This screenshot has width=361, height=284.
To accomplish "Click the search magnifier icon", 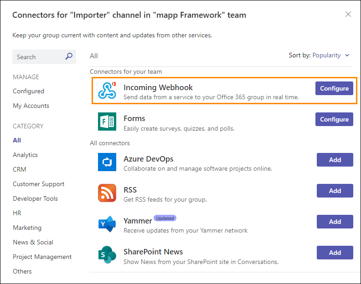I will 69,56.
